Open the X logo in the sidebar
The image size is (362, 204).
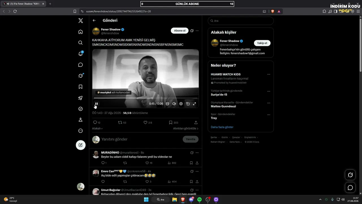81,21
